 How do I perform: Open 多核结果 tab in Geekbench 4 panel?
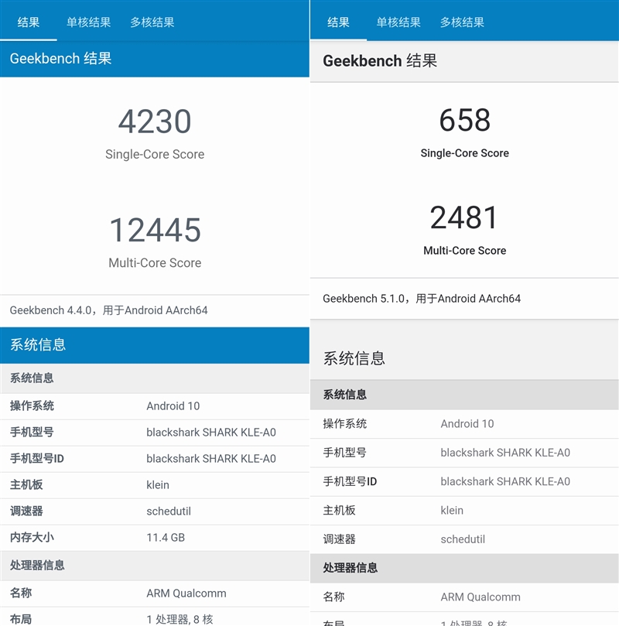point(152,22)
